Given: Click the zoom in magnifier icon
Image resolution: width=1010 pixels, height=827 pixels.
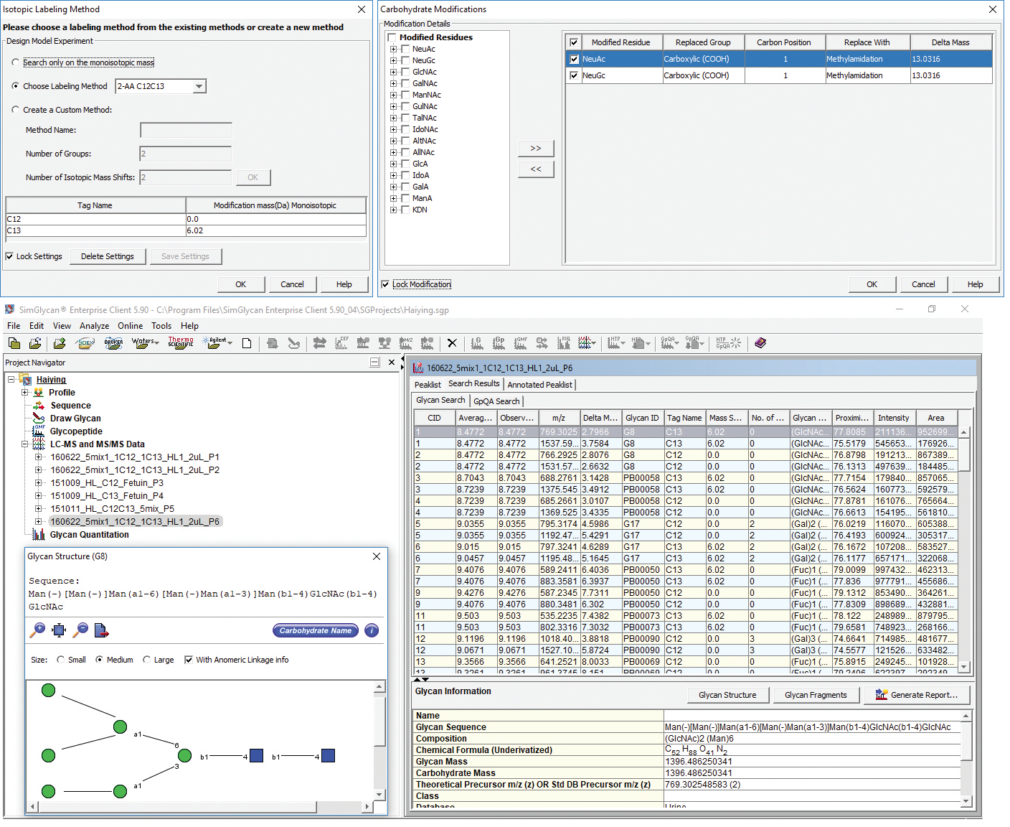Looking at the screenshot, I should (x=37, y=630).
